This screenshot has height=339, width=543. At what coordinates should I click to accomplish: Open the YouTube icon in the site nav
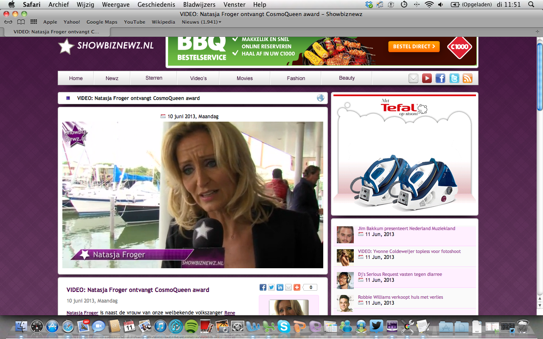[x=427, y=78]
